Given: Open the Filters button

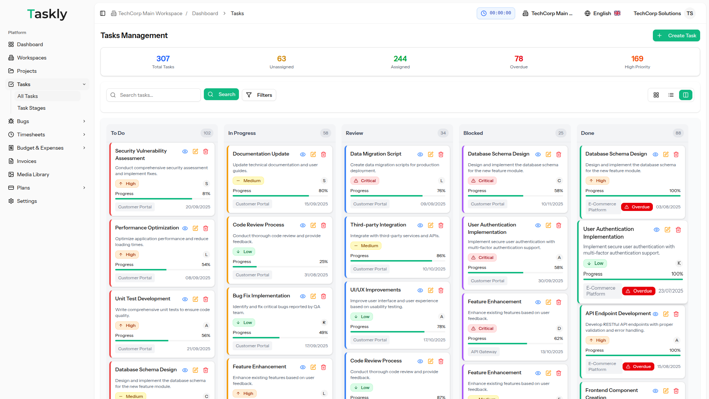Looking at the screenshot, I should click(259, 95).
